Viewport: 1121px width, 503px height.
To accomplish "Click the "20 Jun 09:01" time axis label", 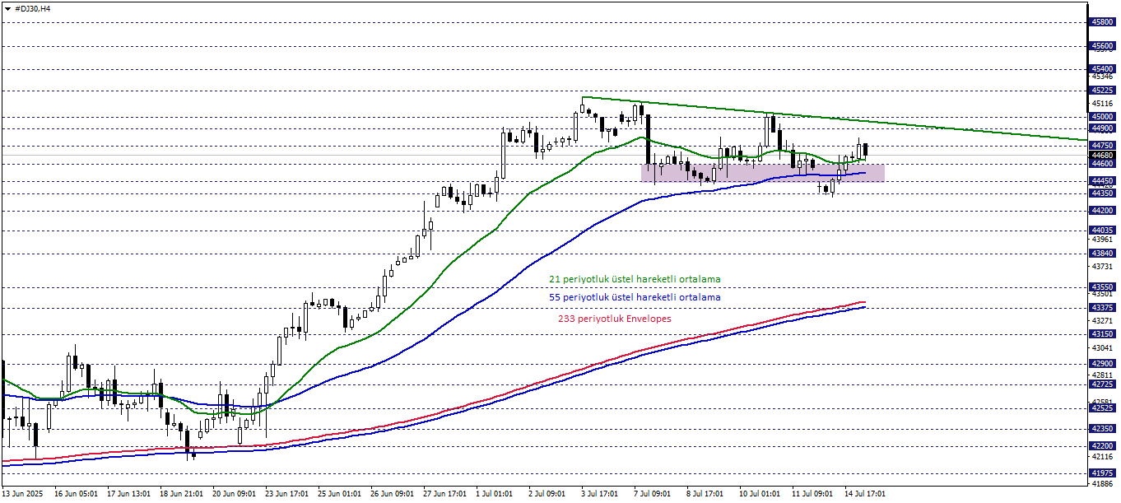I will (235, 494).
